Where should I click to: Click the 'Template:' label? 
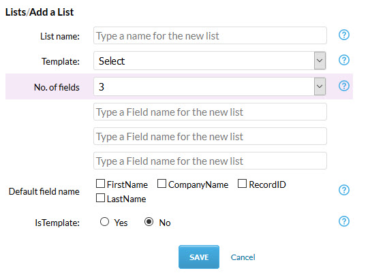61,61
